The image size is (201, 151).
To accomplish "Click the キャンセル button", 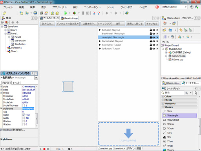I will click(x=152, y=24).
